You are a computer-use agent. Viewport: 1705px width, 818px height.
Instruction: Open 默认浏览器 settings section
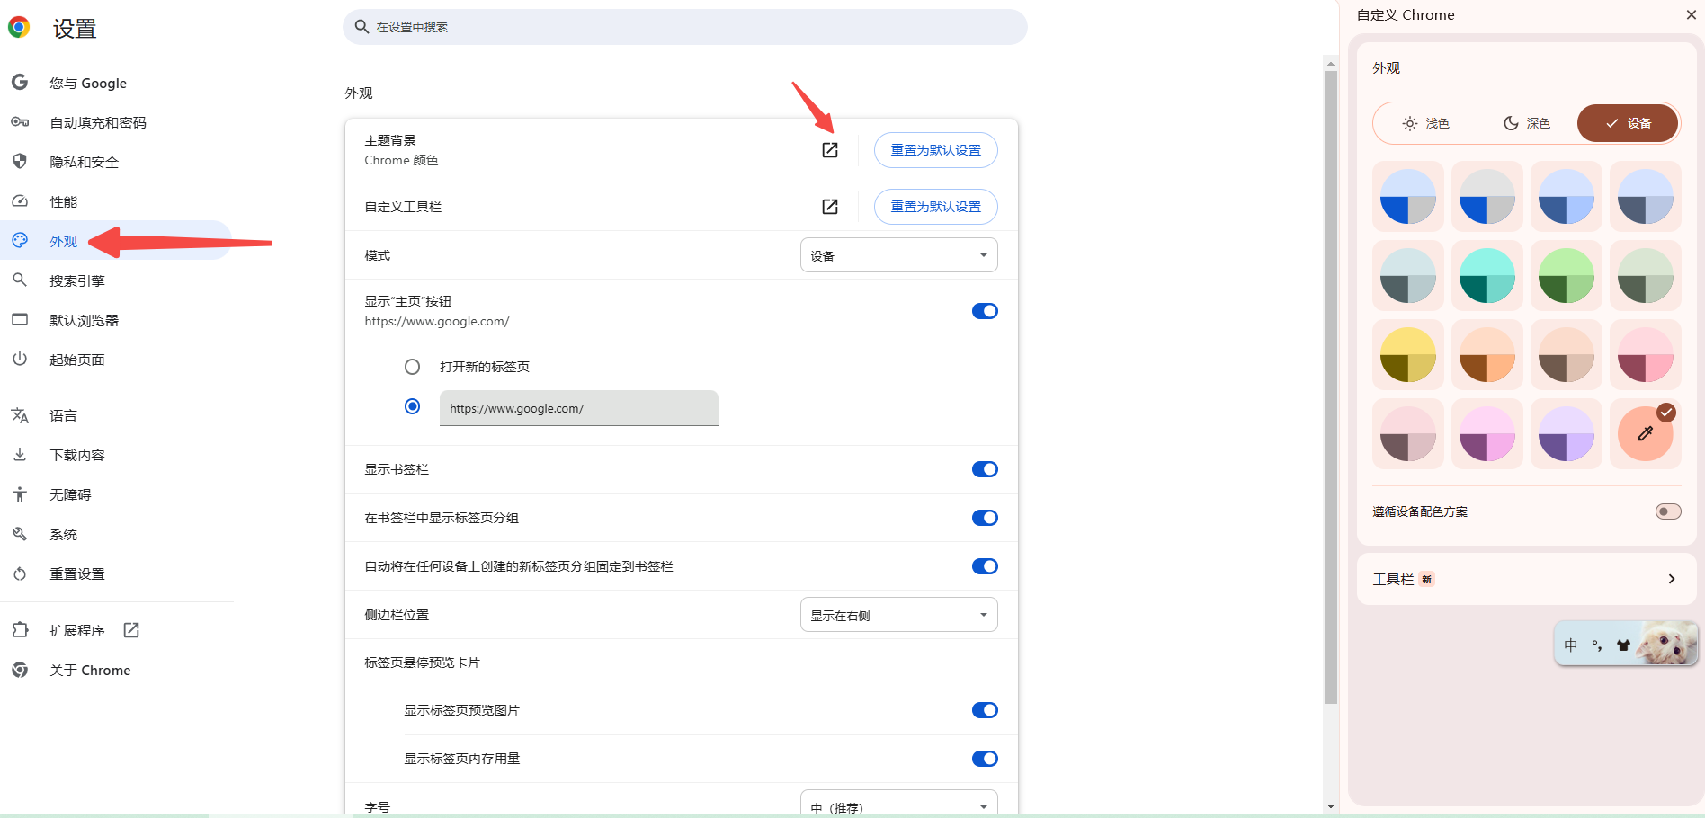coord(117,320)
